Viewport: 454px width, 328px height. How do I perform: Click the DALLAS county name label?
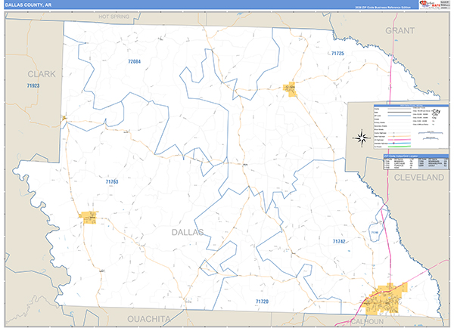point(188,232)
